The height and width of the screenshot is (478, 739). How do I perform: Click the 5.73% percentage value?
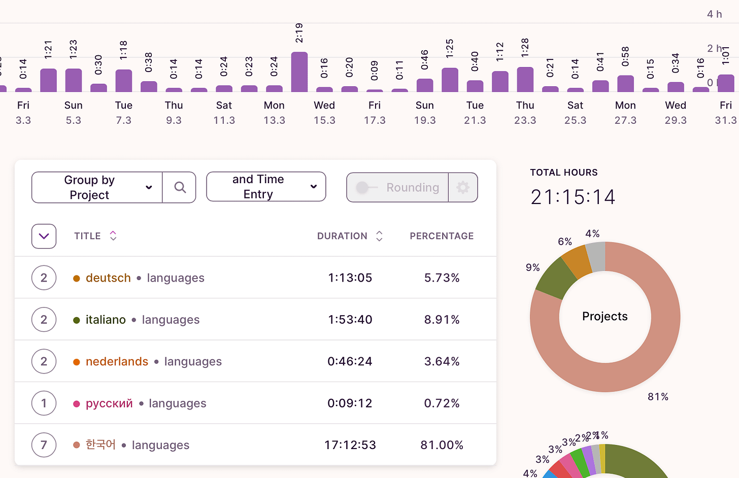442,278
